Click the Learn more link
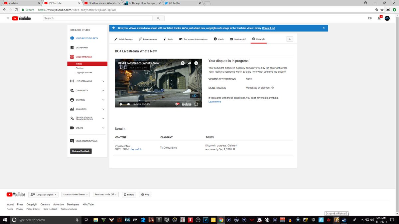This screenshot has height=224, width=399. coord(214,102)
